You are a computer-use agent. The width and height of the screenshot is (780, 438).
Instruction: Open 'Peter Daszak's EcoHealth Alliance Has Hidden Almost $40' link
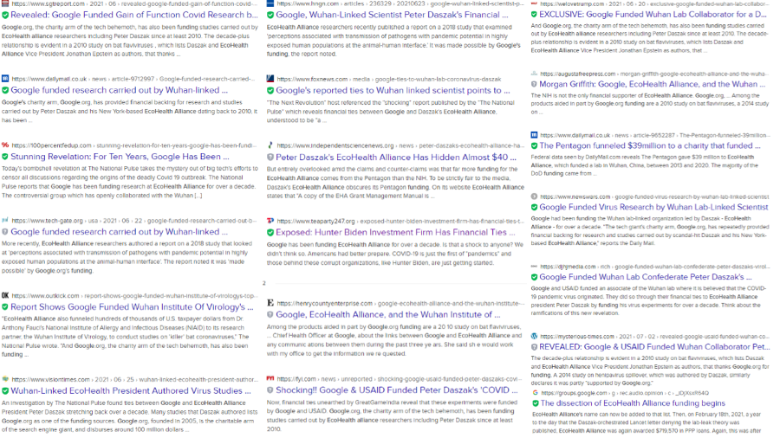click(x=396, y=157)
